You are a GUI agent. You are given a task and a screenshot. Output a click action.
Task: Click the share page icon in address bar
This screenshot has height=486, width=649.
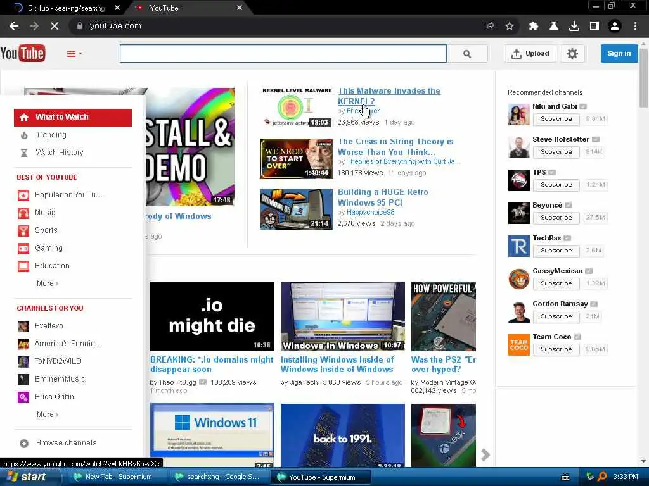click(489, 26)
